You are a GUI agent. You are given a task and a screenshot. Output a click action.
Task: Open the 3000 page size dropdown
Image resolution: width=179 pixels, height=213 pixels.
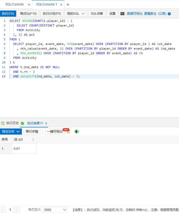point(55,210)
